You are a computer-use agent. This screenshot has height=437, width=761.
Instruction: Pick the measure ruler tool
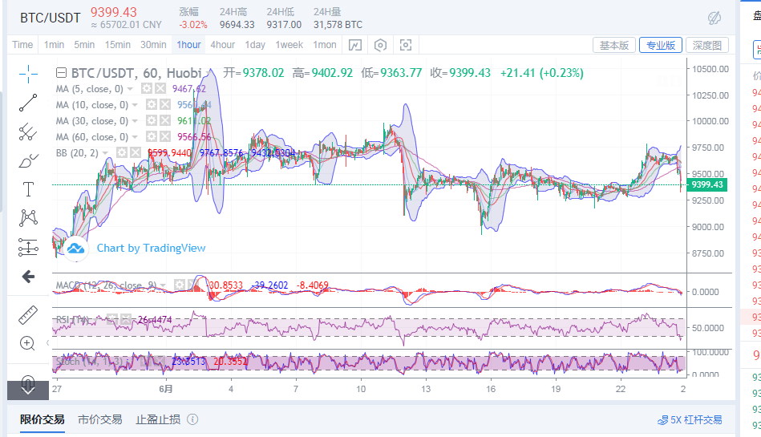tap(28, 314)
